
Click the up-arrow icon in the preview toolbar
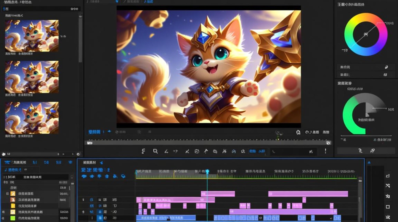click(x=206, y=151)
